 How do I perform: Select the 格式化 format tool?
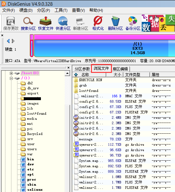pos(98,23)
